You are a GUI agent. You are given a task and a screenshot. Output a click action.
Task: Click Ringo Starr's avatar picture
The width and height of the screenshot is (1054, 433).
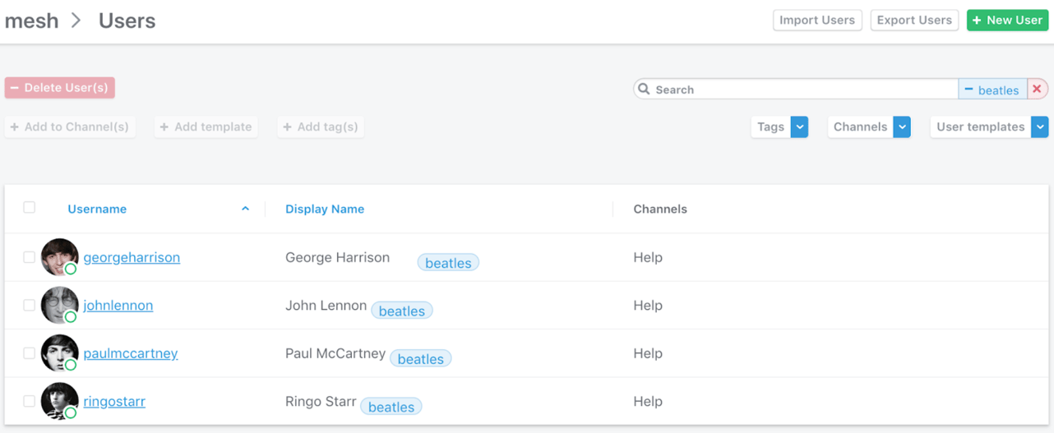tap(59, 401)
